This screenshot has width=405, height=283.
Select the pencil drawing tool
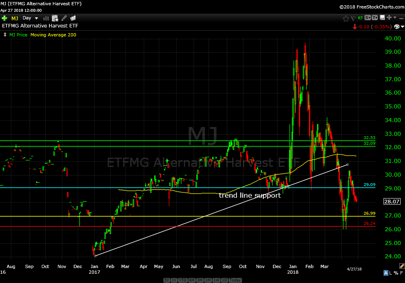pos(64,18)
